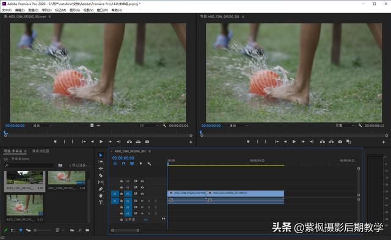Image resolution: width=391 pixels, height=240 pixels.
Task: Open the 窗口(W) menu
Action: pos(103,10)
